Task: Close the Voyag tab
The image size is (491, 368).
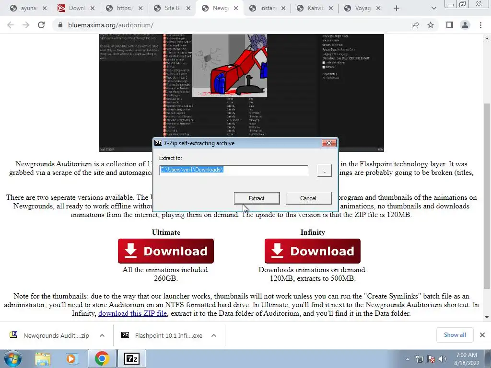Action: tap(378, 9)
